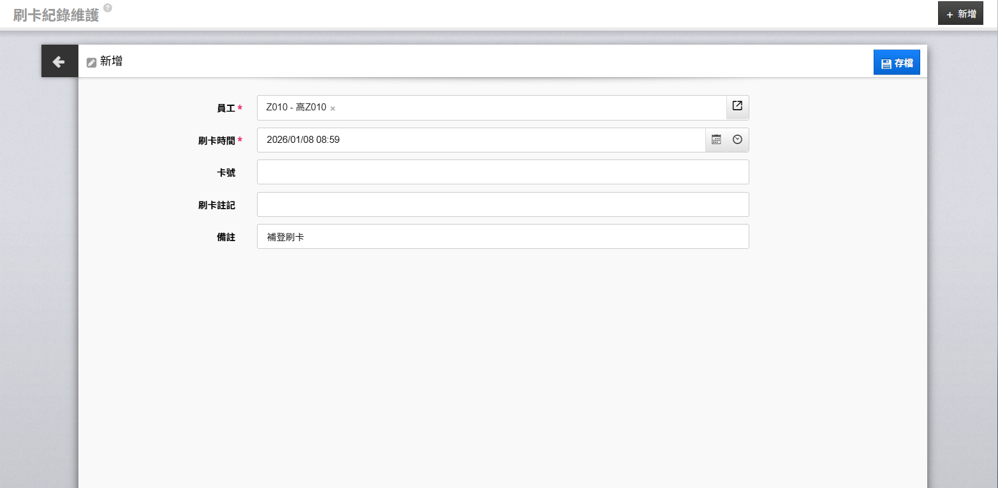Image resolution: width=998 pixels, height=488 pixels.
Task: Click the empty 刷卡註記 input field
Action: (x=503, y=205)
